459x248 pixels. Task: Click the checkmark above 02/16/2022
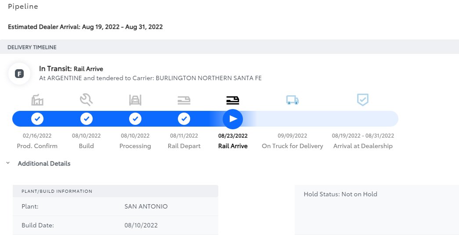pyautogui.click(x=37, y=119)
